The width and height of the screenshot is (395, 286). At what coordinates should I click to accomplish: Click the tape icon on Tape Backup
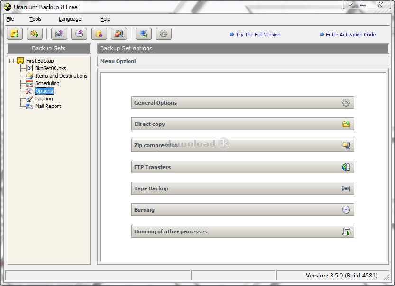[x=346, y=188]
